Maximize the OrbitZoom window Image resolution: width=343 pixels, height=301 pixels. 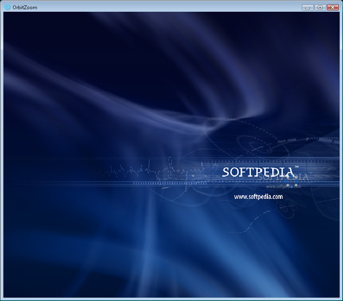coord(320,8)
